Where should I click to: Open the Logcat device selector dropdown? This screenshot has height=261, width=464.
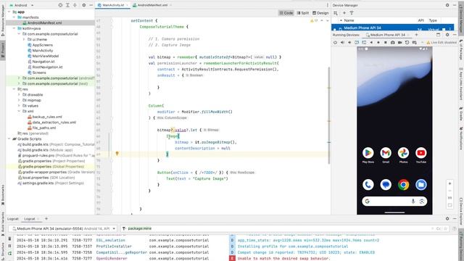[x=65, y=228]
